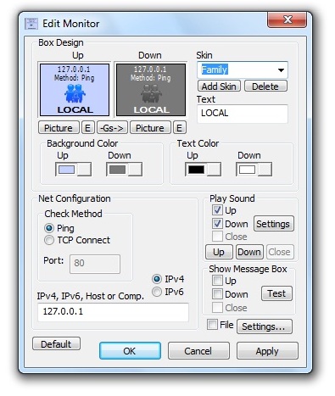Image resolution: width=335 pixels, height=396 pixels.
Task: Select the Up box design preview thumbnail
Action: (75, 90)
